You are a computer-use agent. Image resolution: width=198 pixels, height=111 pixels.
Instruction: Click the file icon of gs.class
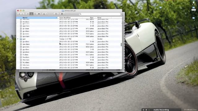21,31
